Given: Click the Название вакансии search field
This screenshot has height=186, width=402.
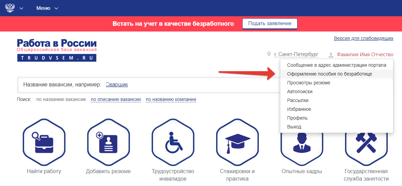Looking at the screenshot, I should coord(149,85).
